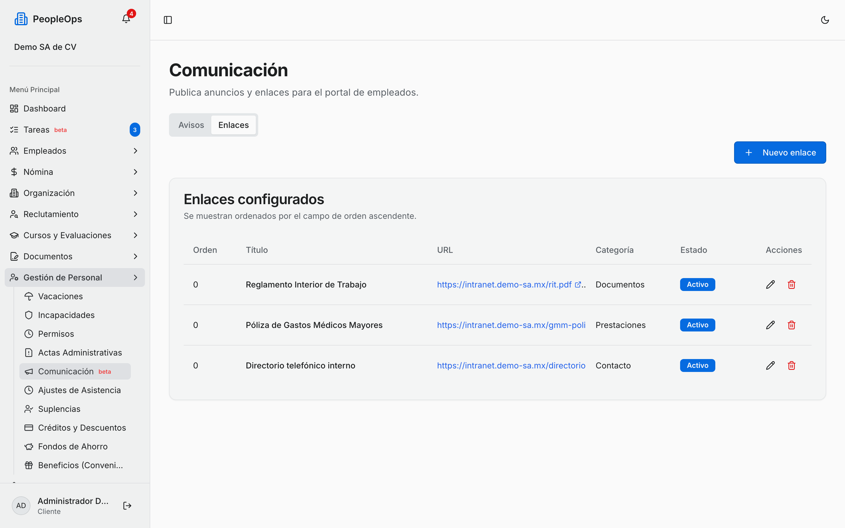Click the Permisos clock icon
The image size is (845, 528).
click(29, 334)
